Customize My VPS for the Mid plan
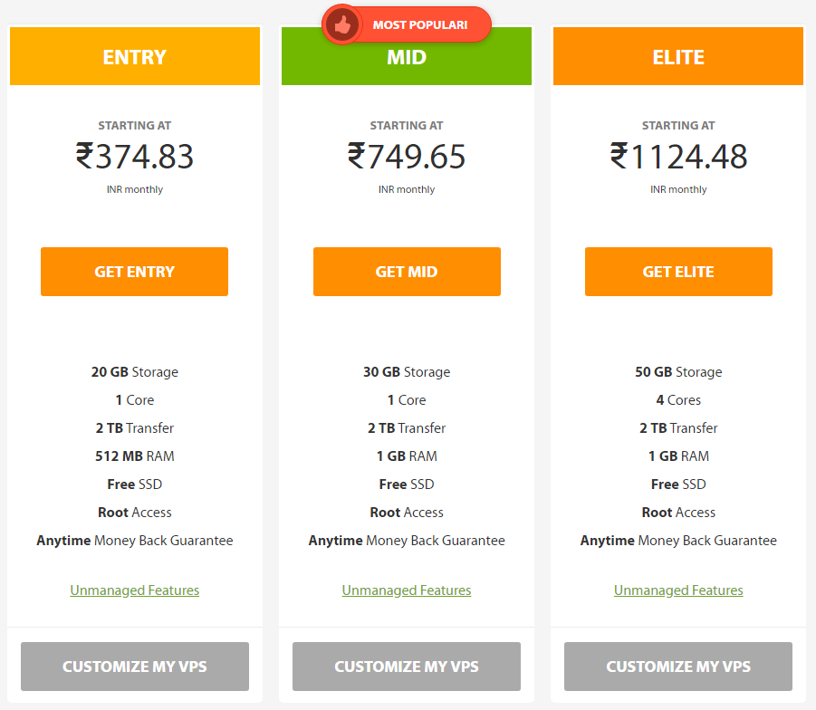 coord(407,667)
